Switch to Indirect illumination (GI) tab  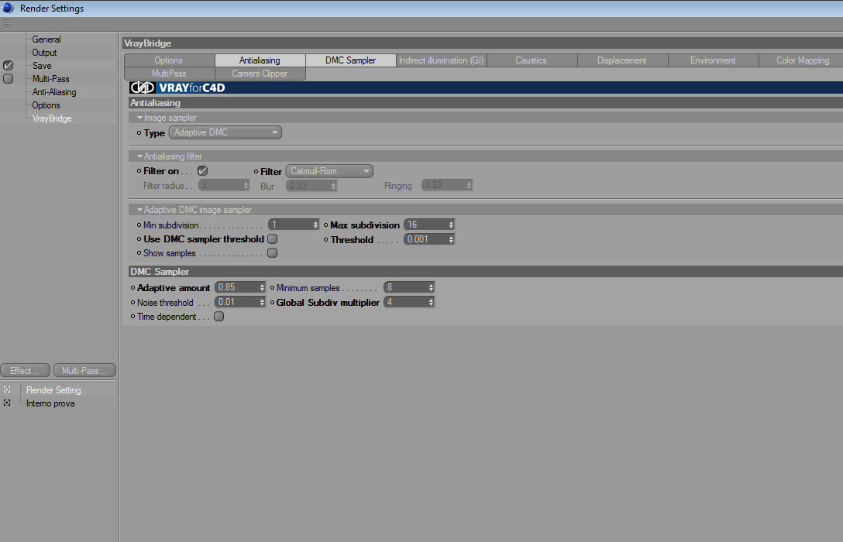pos(442,60)
